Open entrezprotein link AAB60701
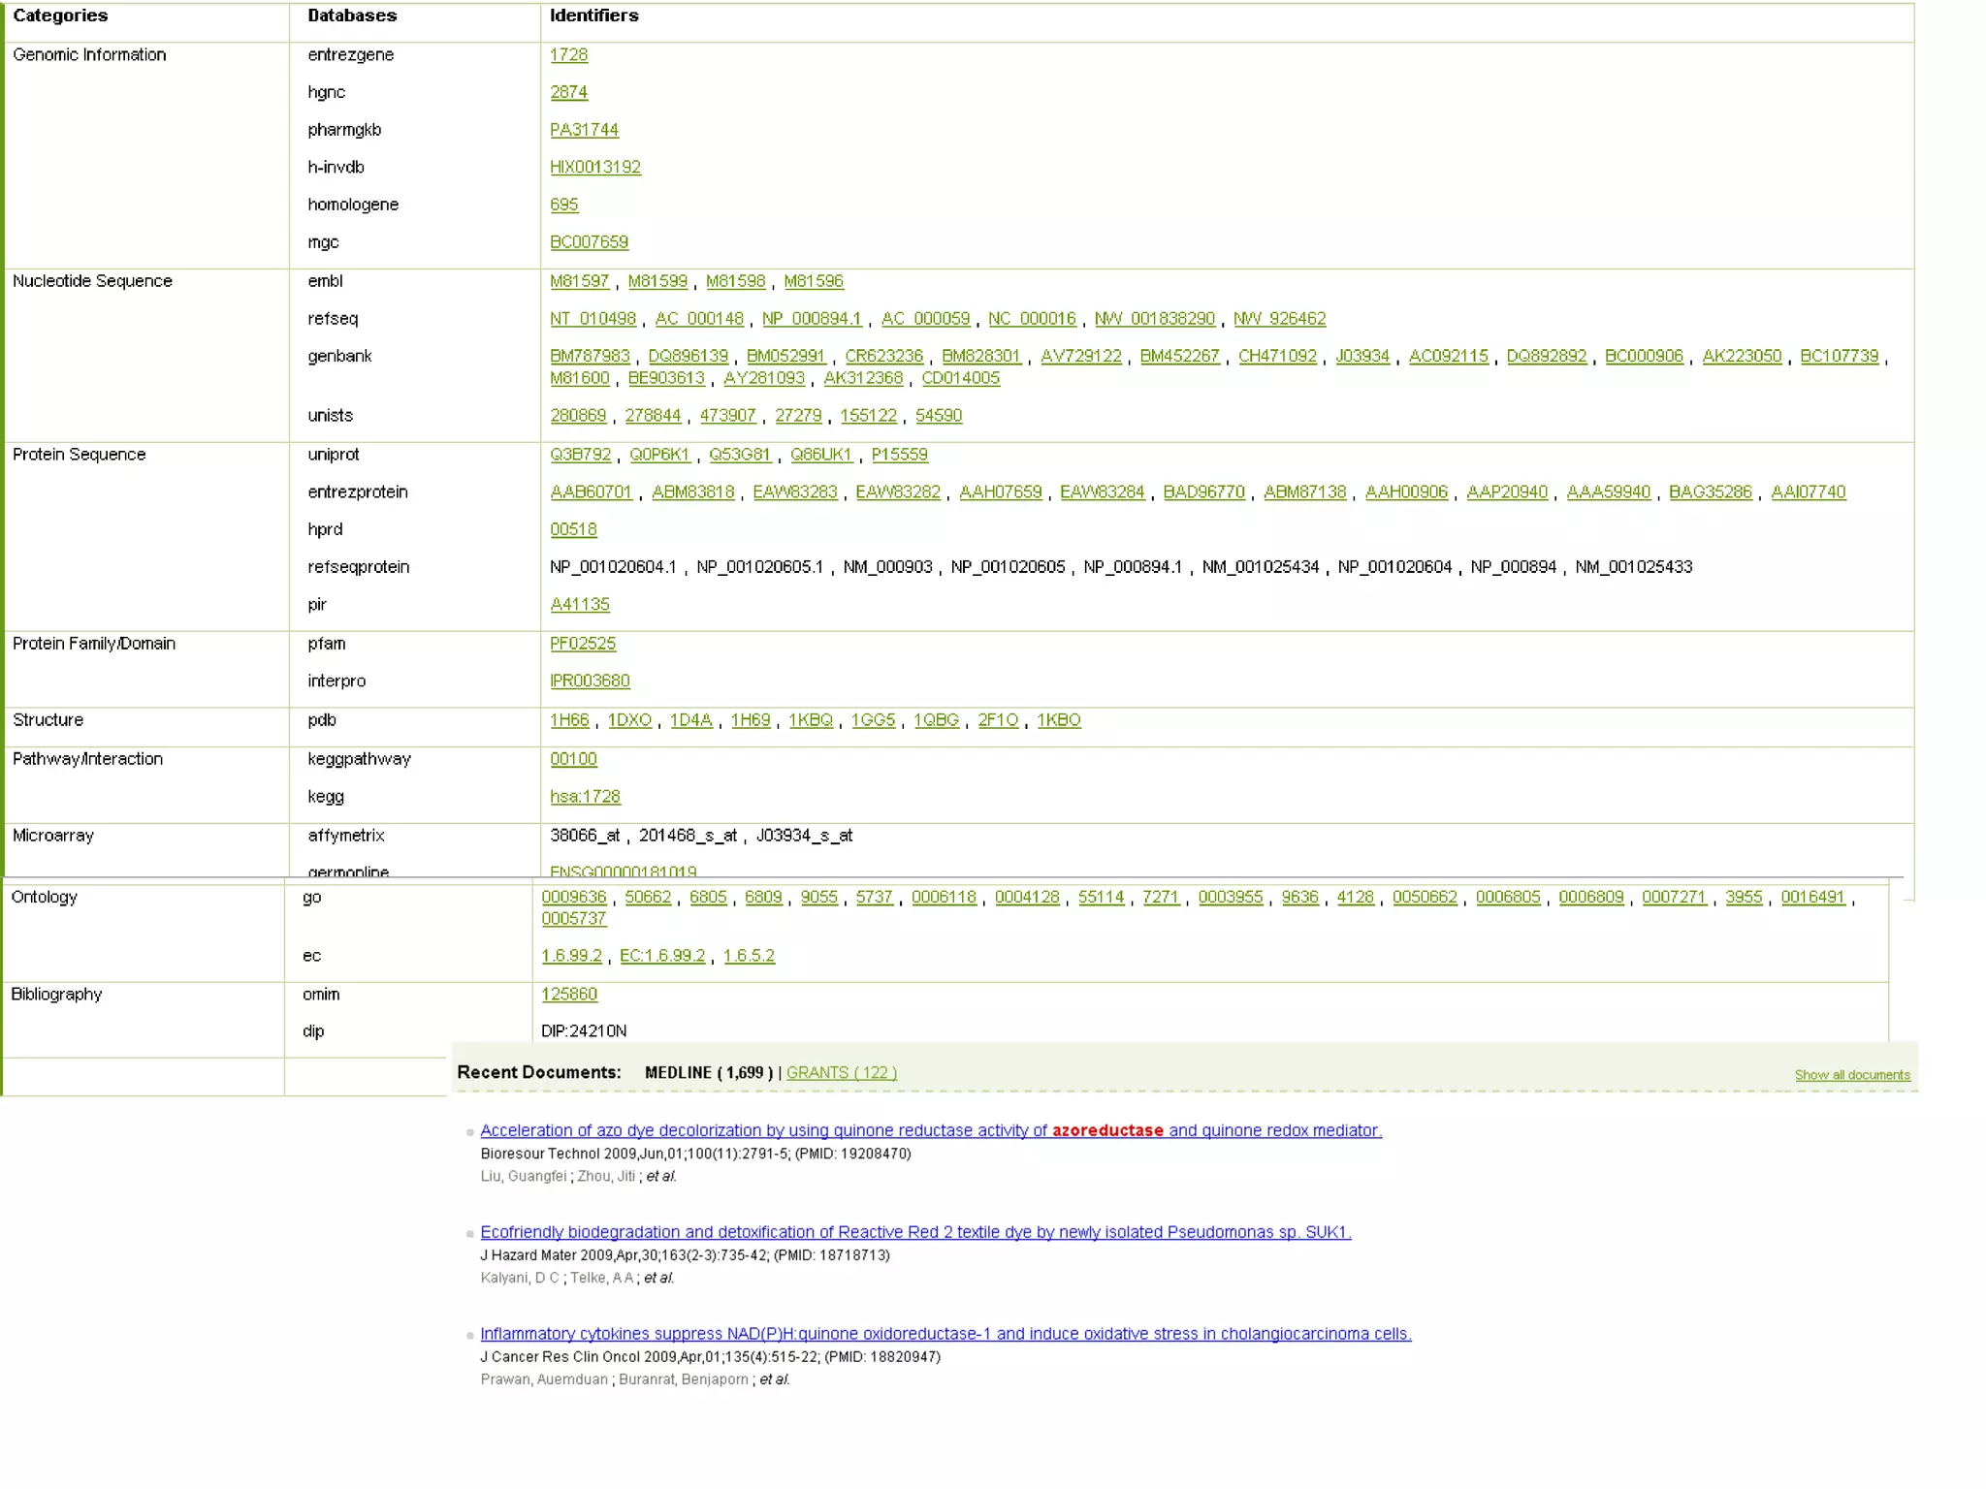This screenshot has height=1489, width=1986. [591, 492]
